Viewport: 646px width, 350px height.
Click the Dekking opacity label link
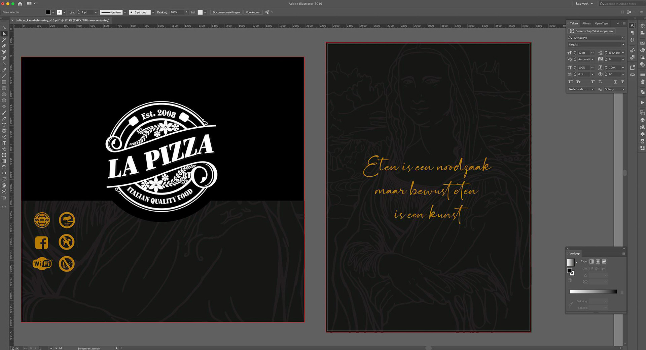point(162,12)
